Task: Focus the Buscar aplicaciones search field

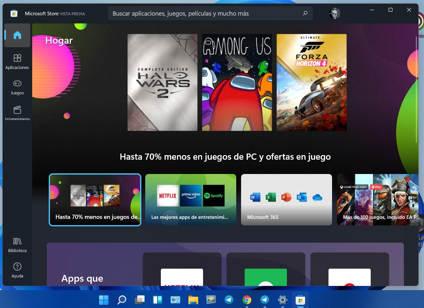Action: tap(210, 13)
